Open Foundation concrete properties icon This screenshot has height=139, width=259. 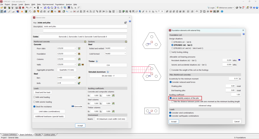click(x=79, y=54)
